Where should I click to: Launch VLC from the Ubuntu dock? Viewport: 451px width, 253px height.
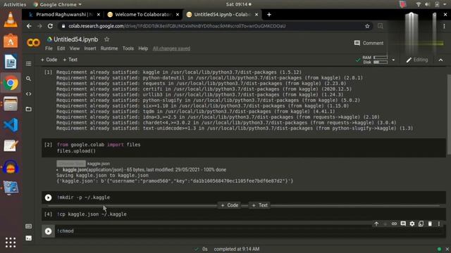(11, 20)
